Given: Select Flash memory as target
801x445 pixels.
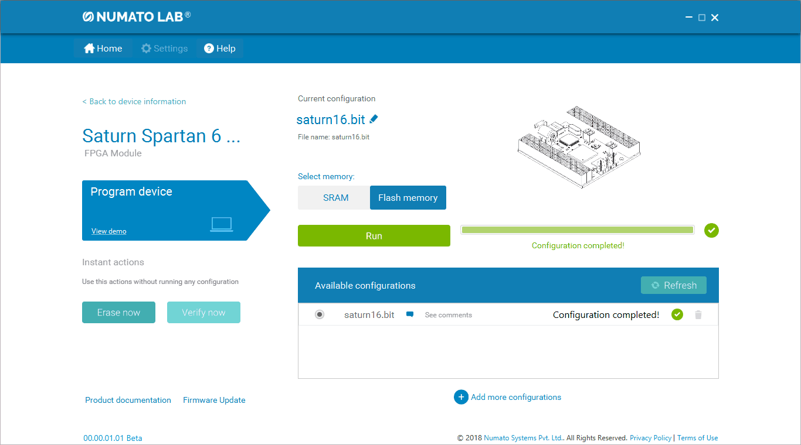Looking at the screenshot, I should 408,198.
